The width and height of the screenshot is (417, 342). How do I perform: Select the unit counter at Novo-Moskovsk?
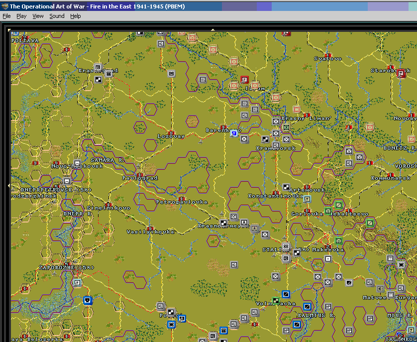[x=77, y=163]
